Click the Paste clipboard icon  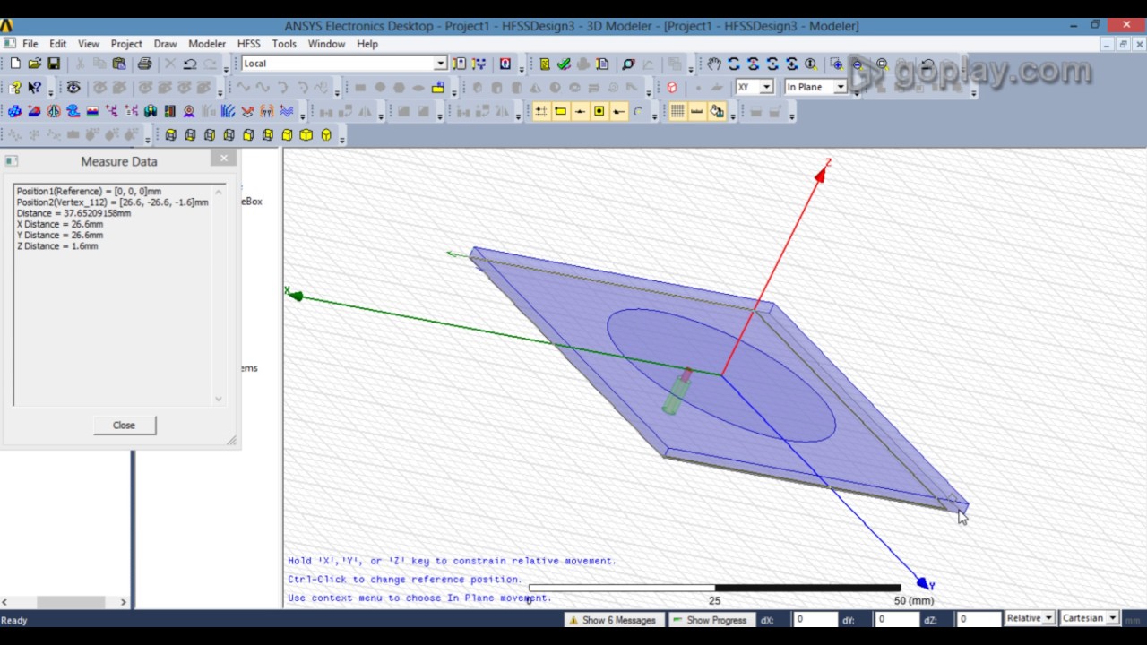pos(118,64)
